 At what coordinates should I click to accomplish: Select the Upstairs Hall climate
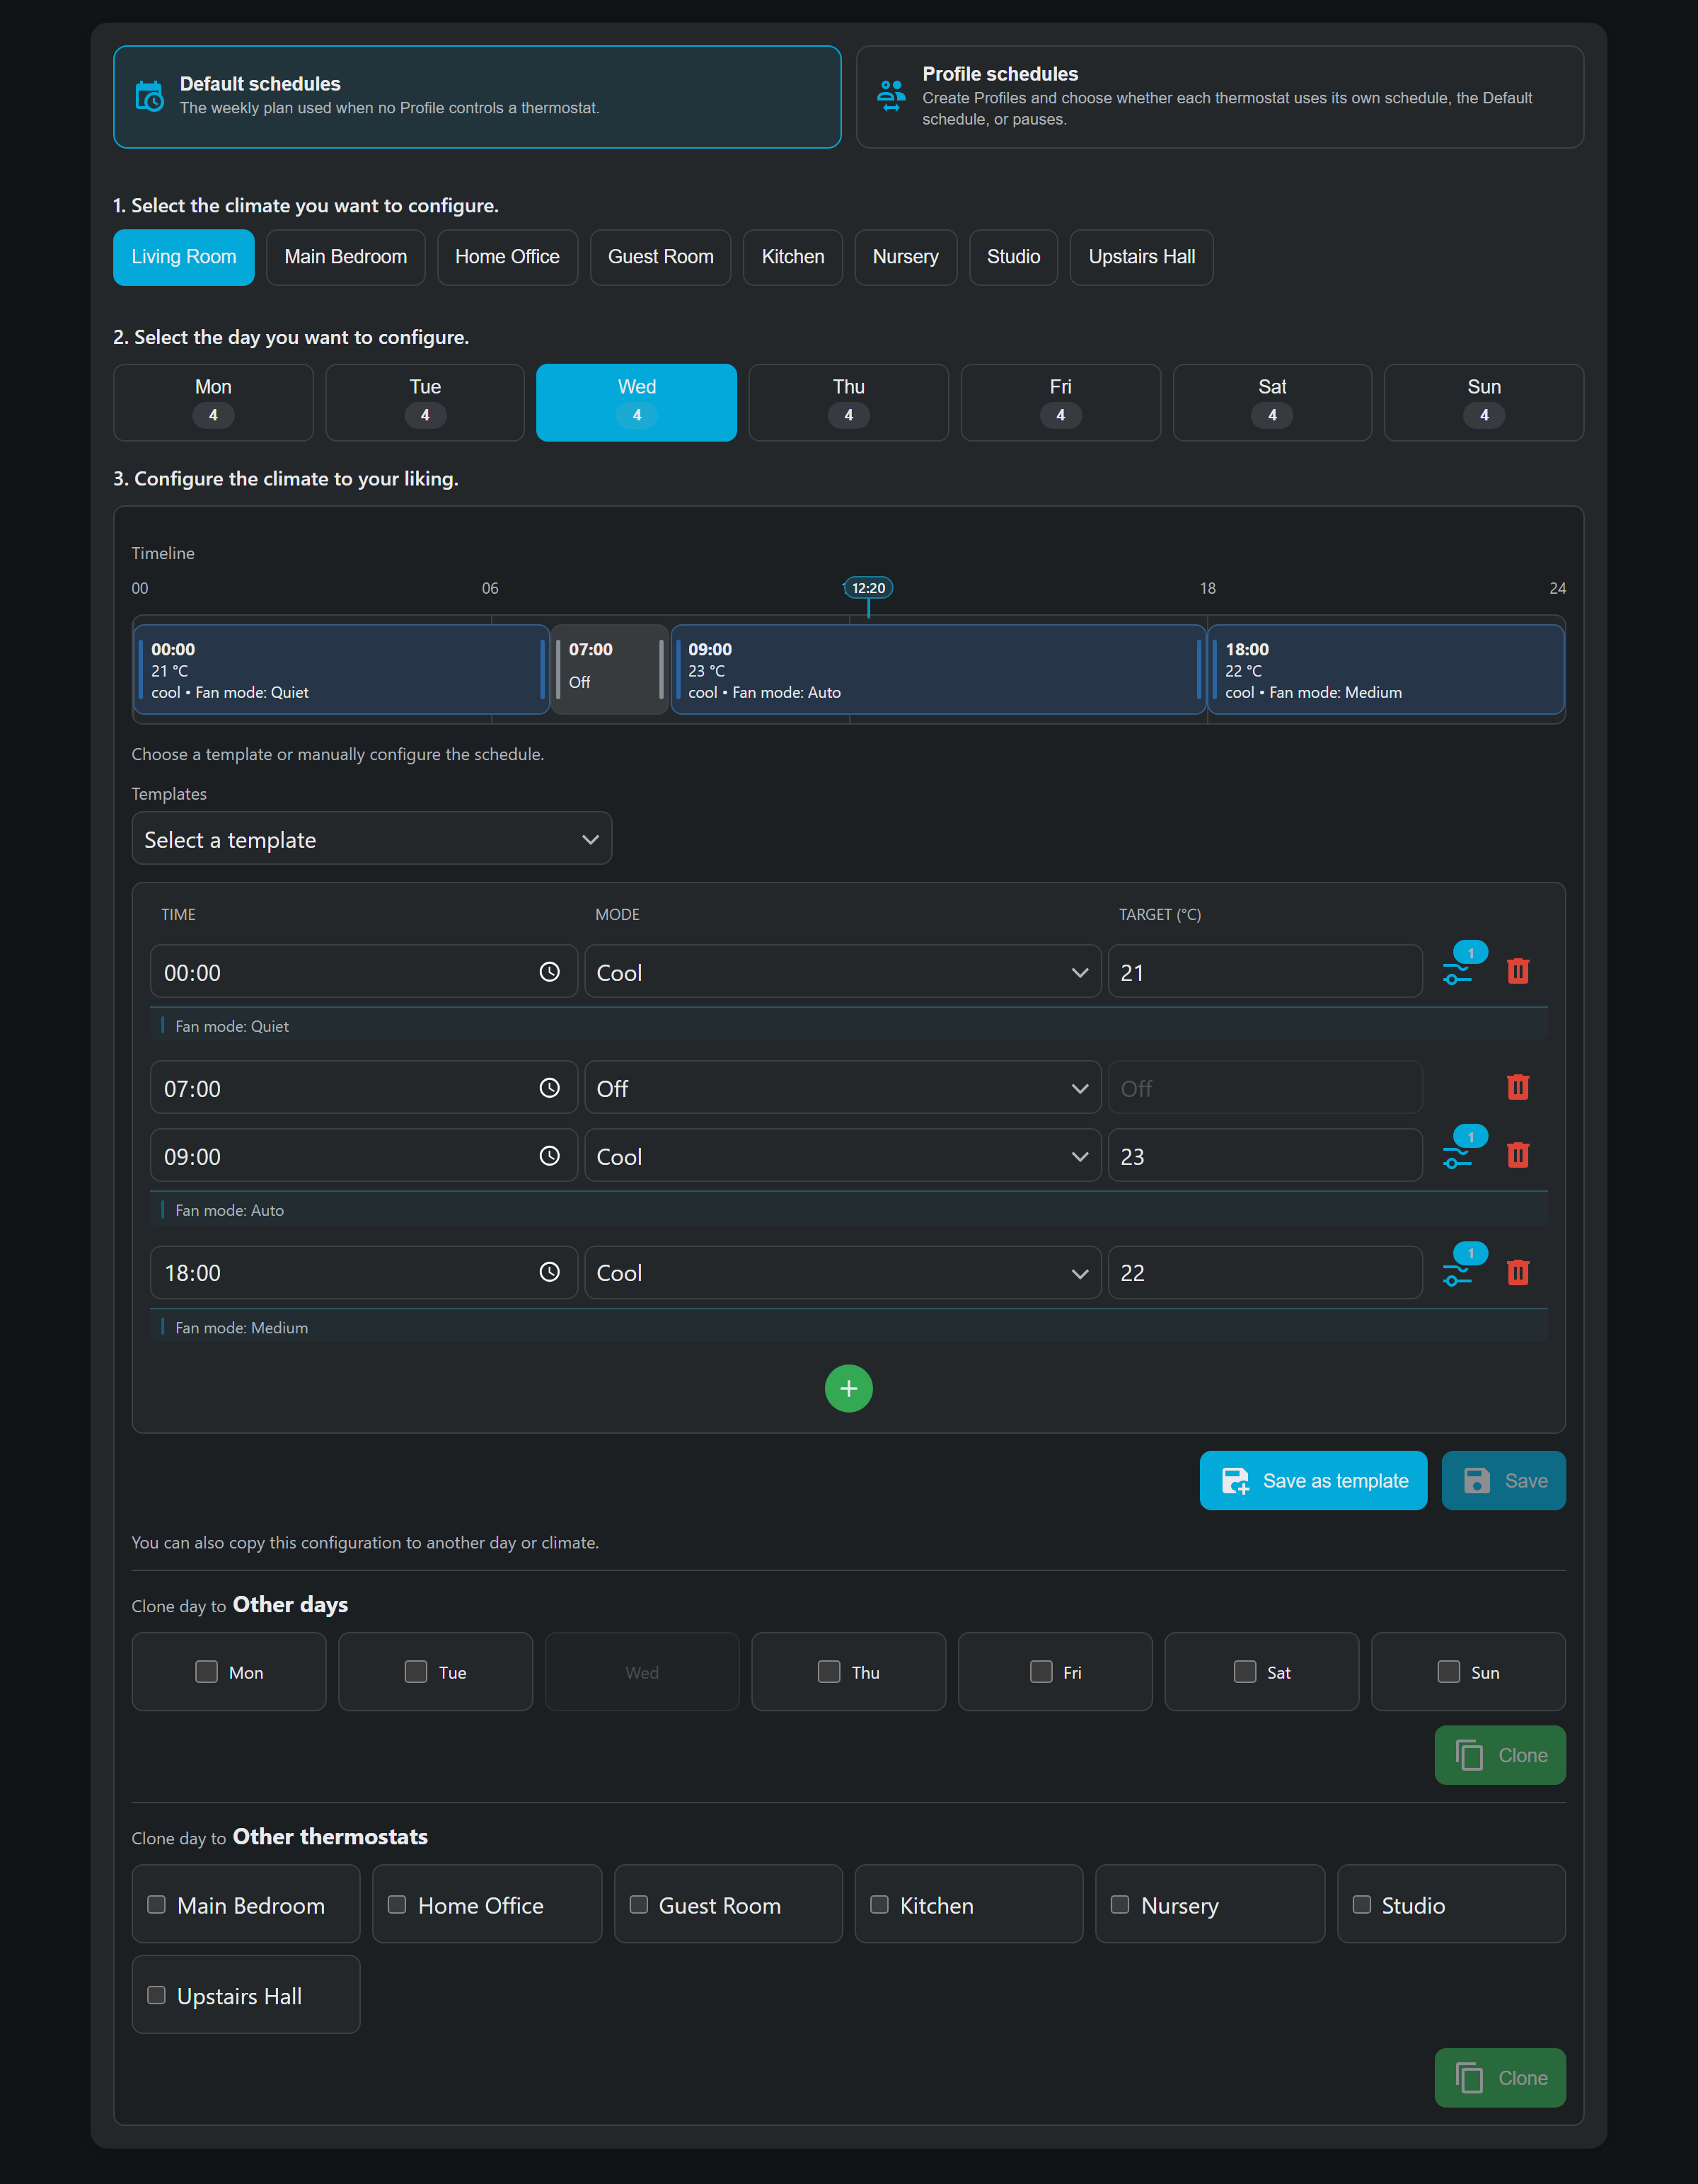click(1143, 257)
